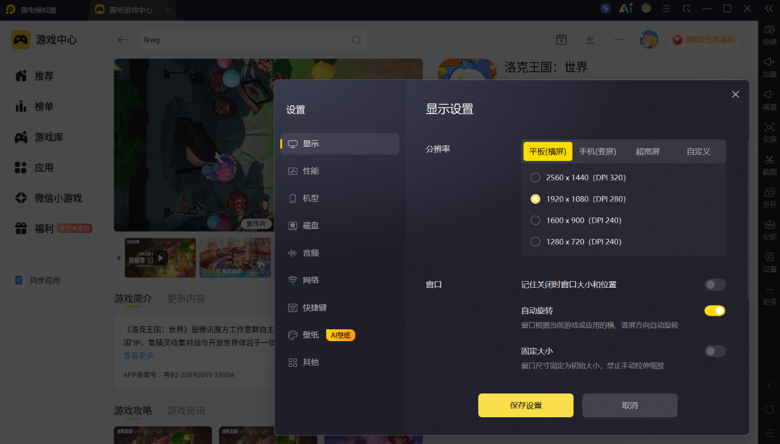Viewport: 780px width, 444px height.
Task: Open 机型 device model settings
Action: click(340, 199)
